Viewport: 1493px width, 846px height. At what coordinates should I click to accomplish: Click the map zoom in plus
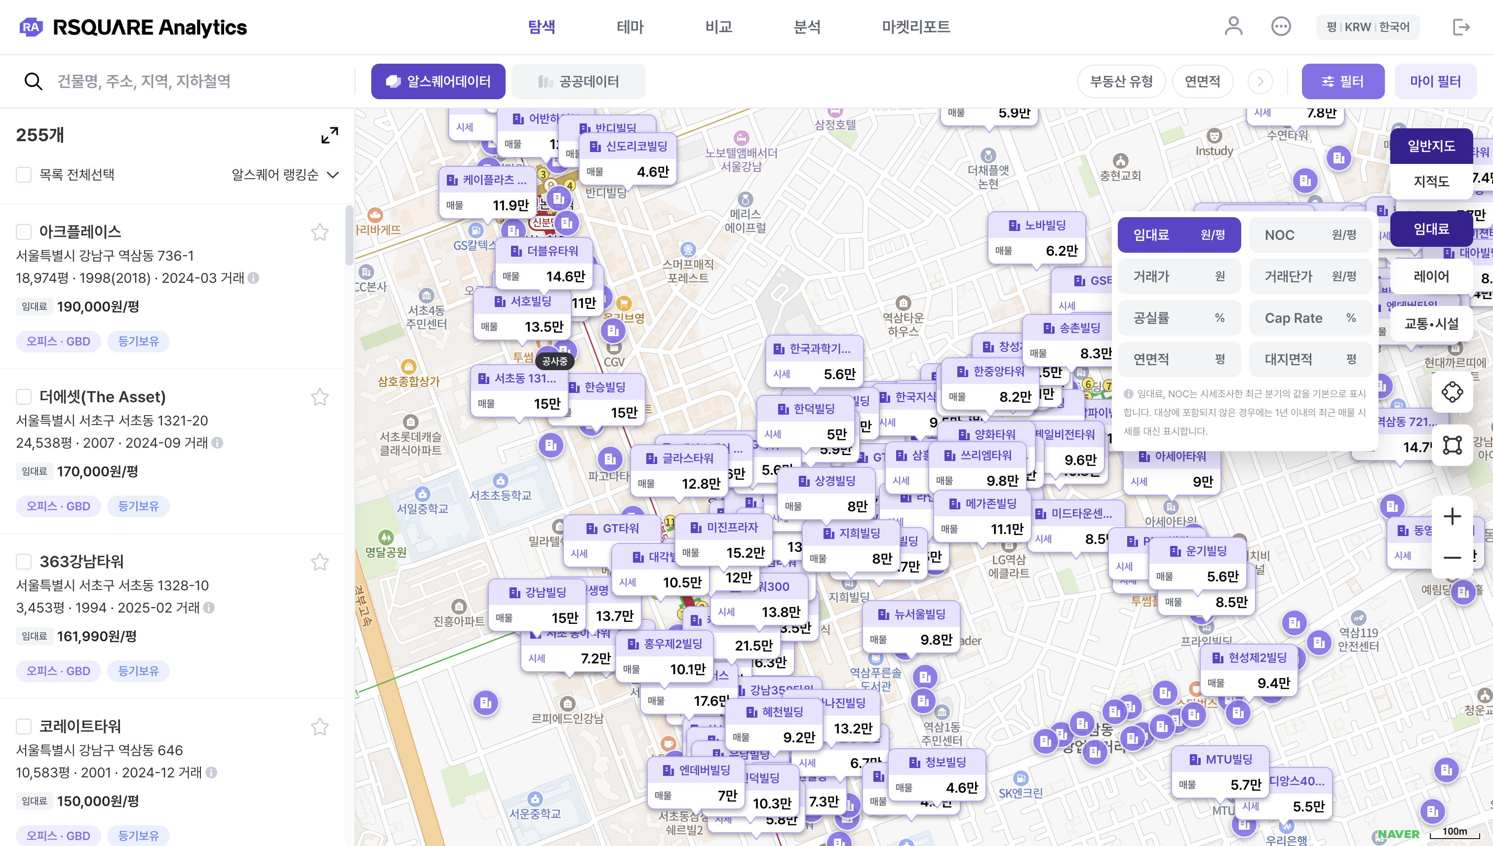[x=1452, y=516]
